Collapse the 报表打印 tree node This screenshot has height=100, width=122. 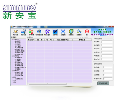[12, 71]
